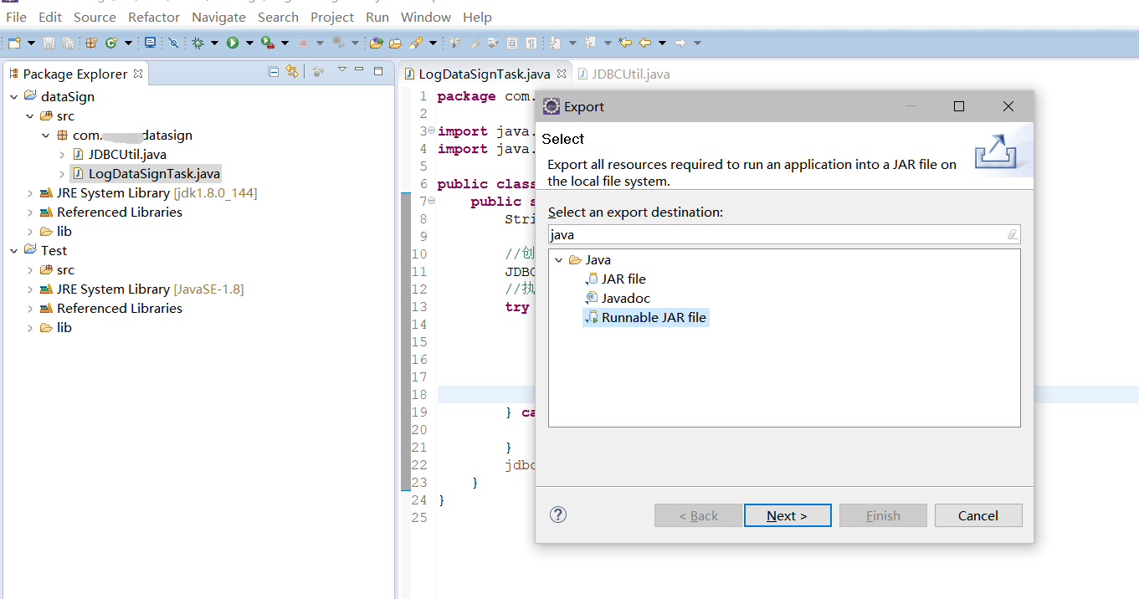This screenshot has height=599, width=1139.
Task: Maximize the Package Explorer view
Action: tap(378, 71)
